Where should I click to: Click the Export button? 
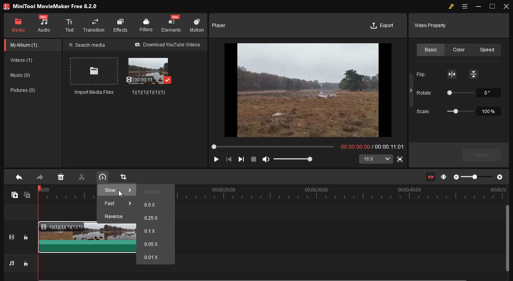point(382,25)
